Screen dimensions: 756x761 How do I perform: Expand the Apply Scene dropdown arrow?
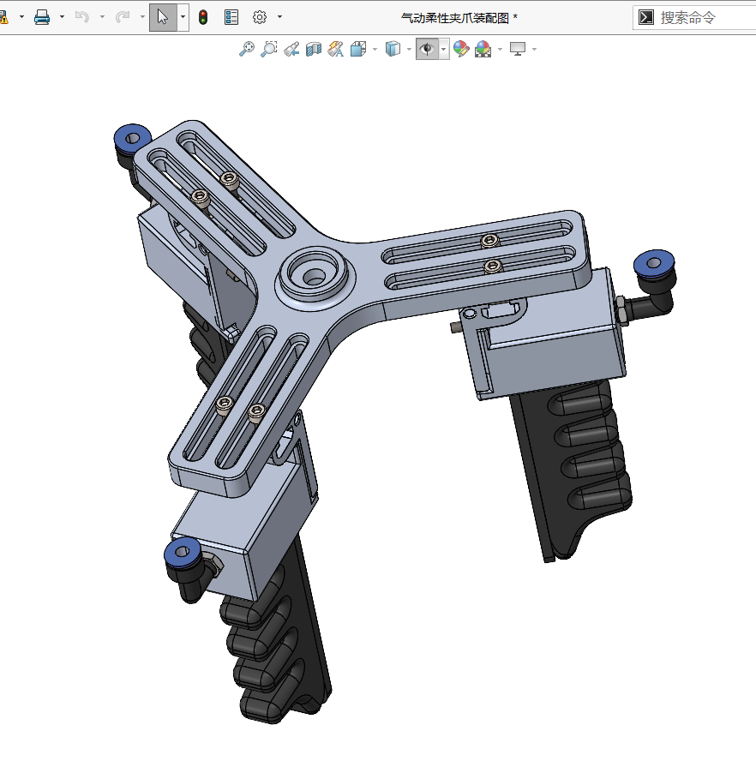(x=500, y=49)
